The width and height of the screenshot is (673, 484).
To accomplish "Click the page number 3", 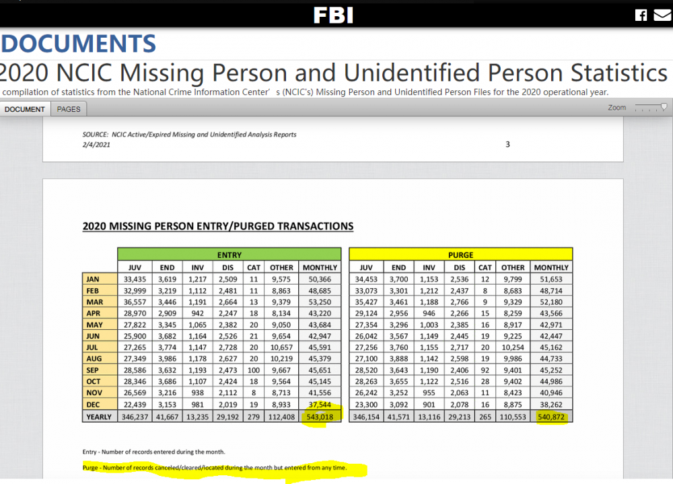I will (507, 144).
